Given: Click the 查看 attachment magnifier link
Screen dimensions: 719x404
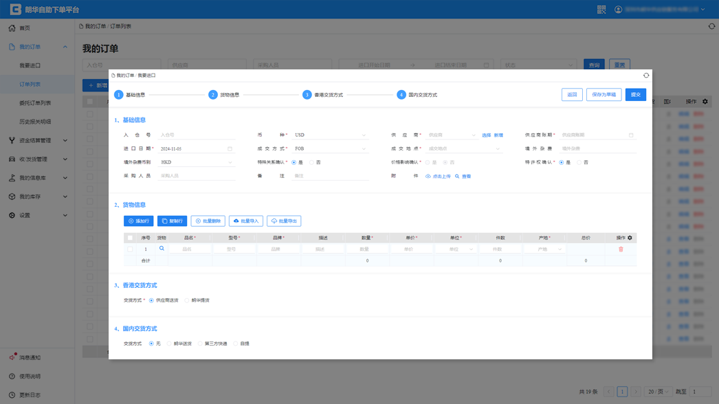Looking at the screenshot, I should pos(463,176).
